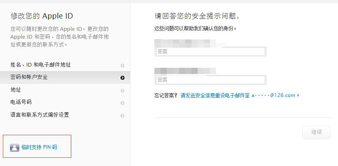Click the arrow icon beside 电话号码
The width and height of the screenshot is (338, 166).
click(x=122, y=103)
